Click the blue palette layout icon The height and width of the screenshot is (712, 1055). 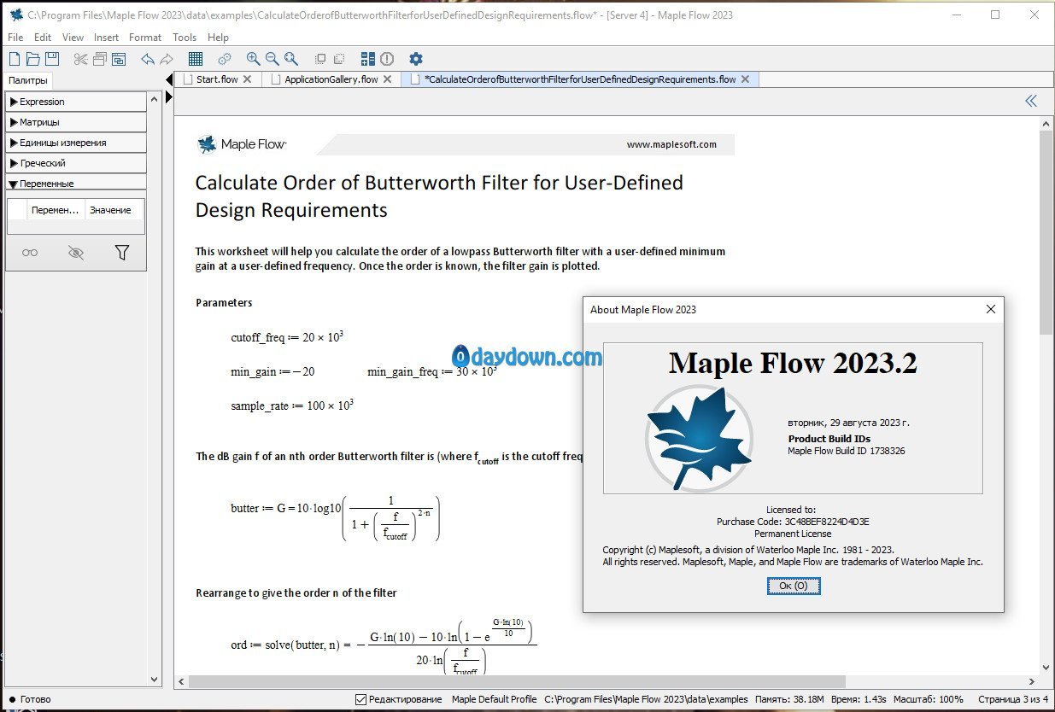coord(368,59)
